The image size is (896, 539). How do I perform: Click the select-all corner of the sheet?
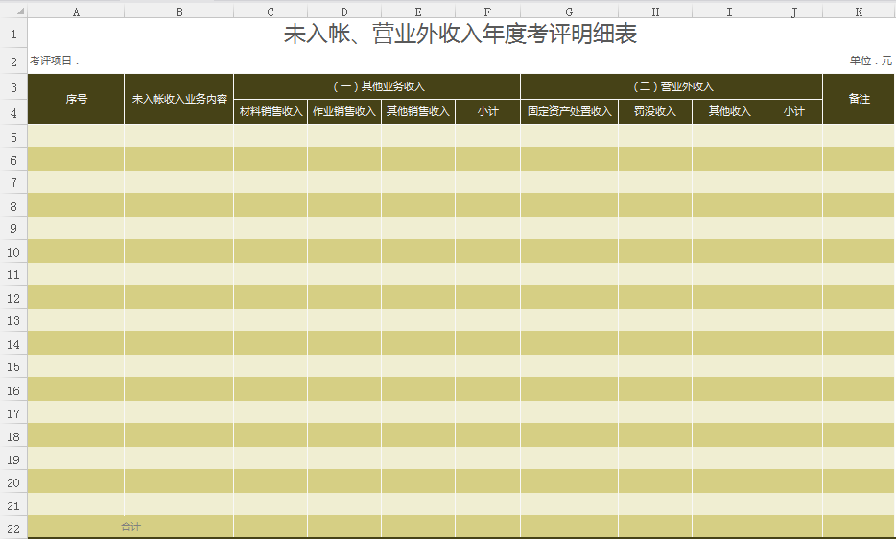click(13, 12)
